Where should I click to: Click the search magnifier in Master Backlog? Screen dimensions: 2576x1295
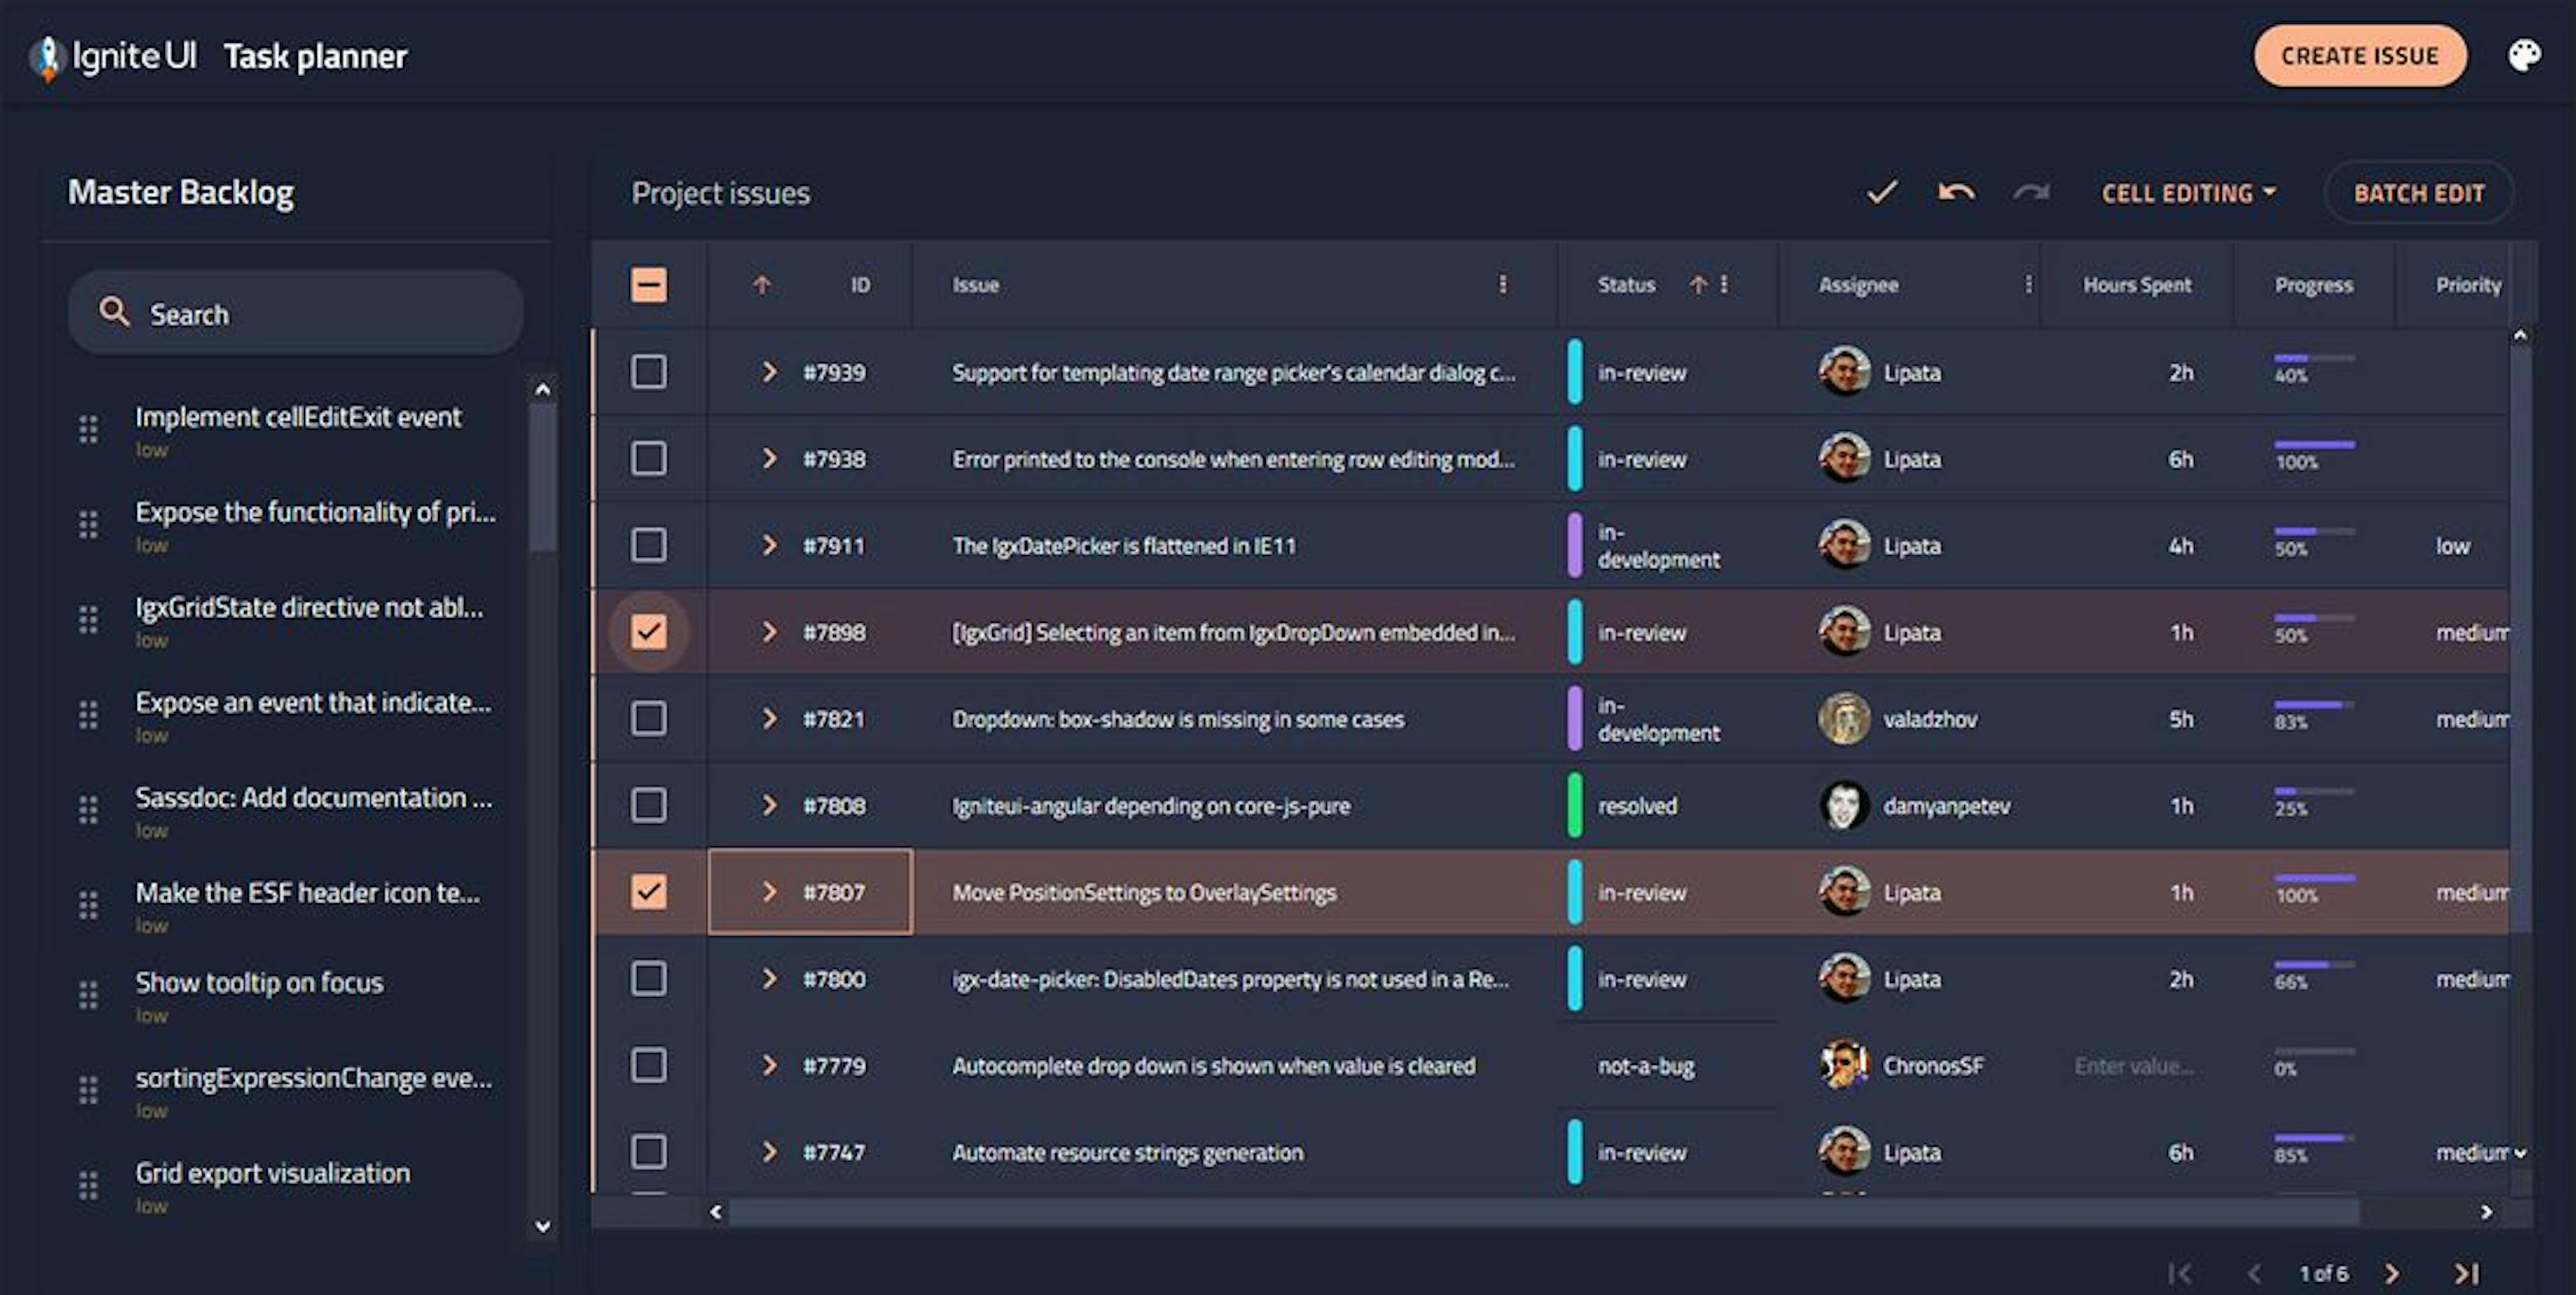(115, 312)
